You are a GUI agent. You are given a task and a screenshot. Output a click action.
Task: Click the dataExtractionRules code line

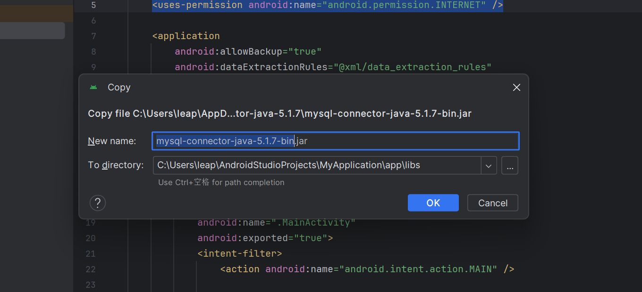[x=333, y=67]
